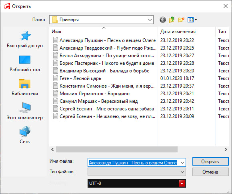
Task: Open Сеть network location
Action: coord(25,135)
